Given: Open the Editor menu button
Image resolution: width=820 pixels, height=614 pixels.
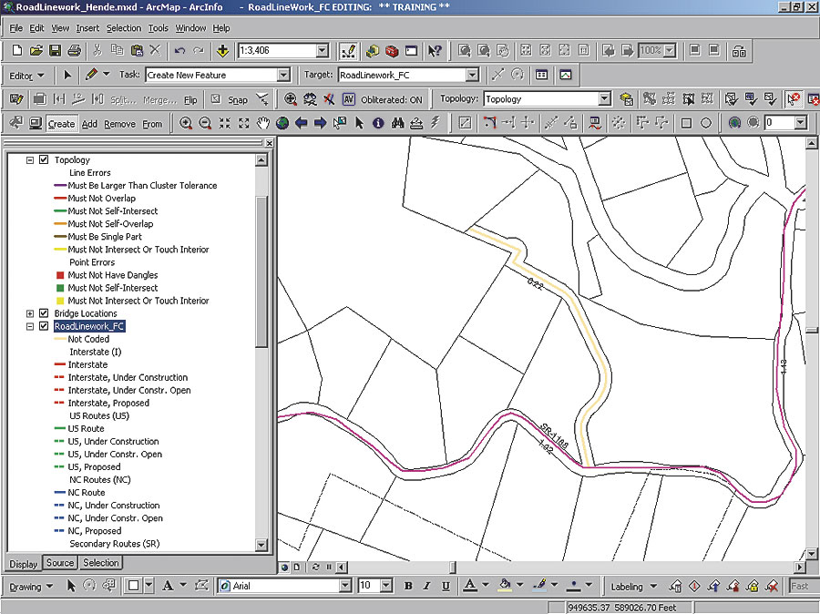Looking at the screenshot, I should tap(26, 76).
